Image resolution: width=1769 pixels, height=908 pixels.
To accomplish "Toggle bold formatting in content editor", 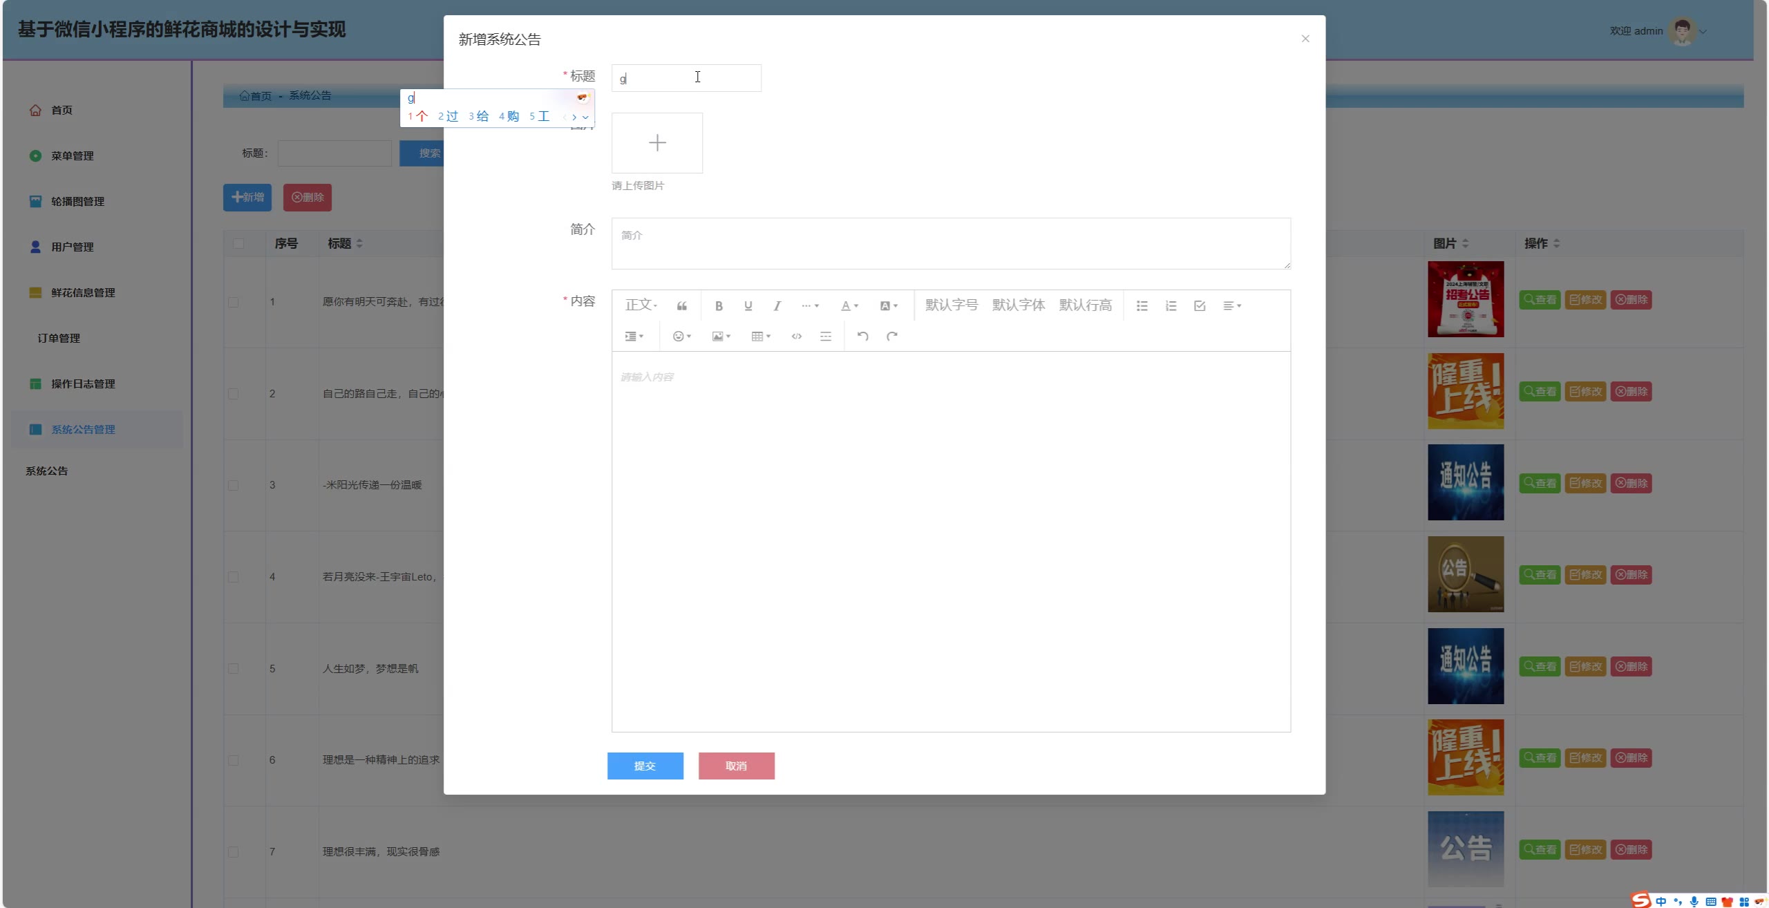I will (719, 305).
